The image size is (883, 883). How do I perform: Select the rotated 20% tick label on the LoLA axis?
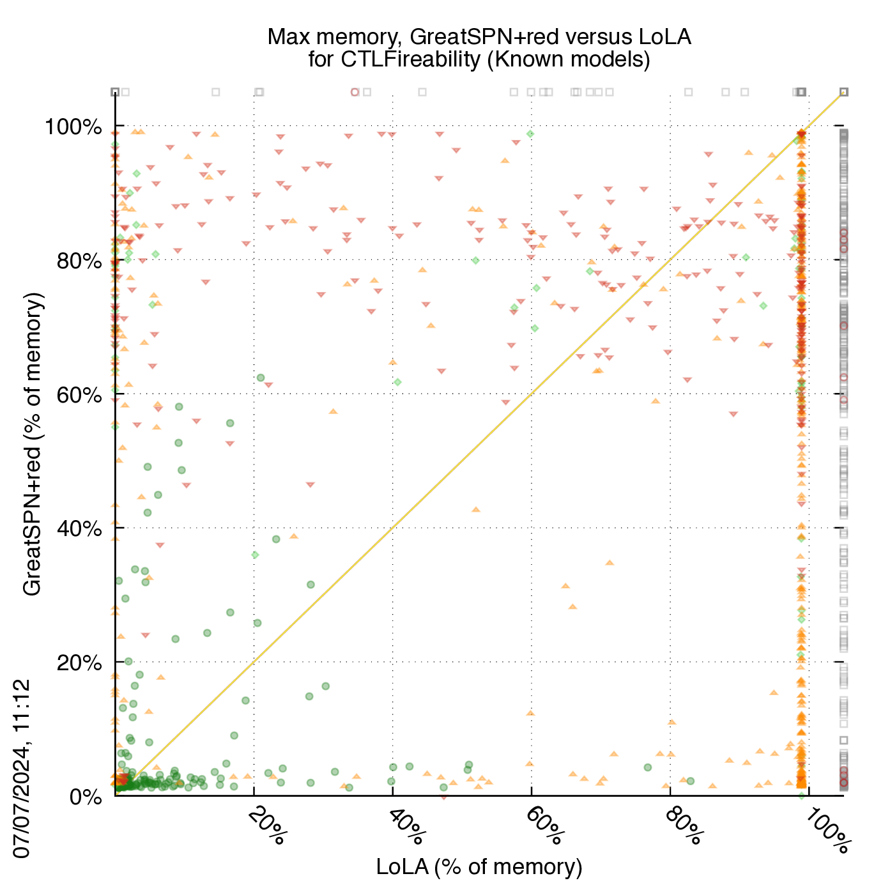266,825
